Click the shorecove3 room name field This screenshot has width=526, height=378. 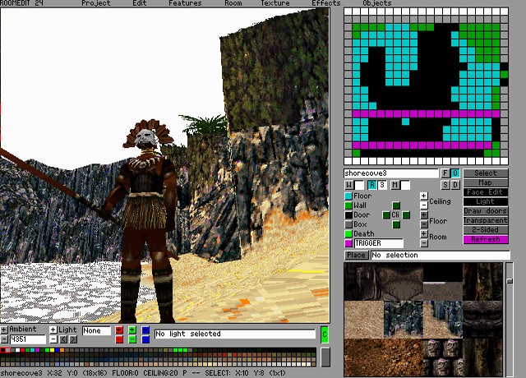pos(390,173)
